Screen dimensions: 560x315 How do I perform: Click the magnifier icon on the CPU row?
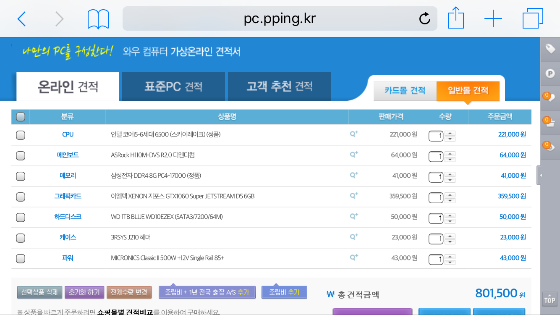click(x=354, y=134)
